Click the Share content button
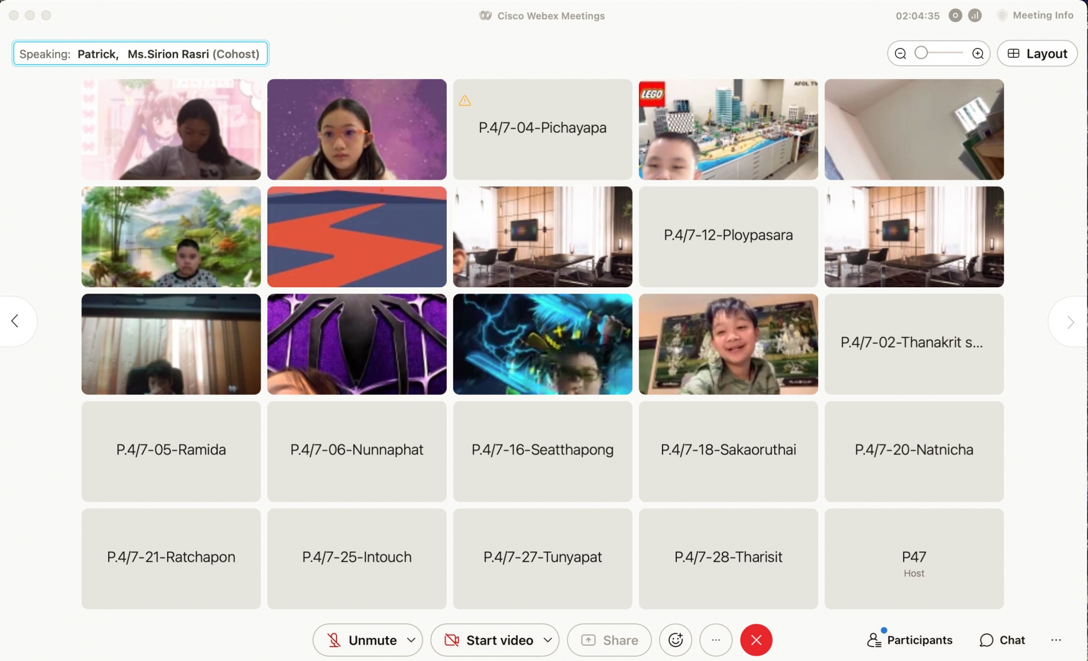Viewport: 1088px width, 661px height. pos(609,640)
